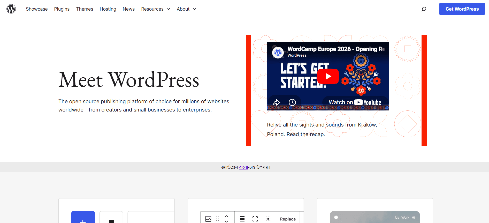Click Watch on YouTube in video
Viewport: 489px width, 223px height.
tap(355, 102)
